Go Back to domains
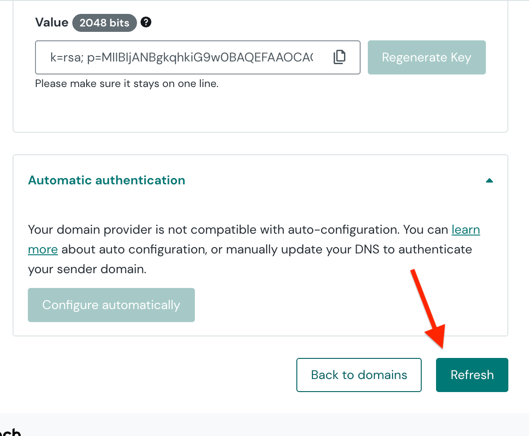529x436 pixels. (x=359, y=375)
